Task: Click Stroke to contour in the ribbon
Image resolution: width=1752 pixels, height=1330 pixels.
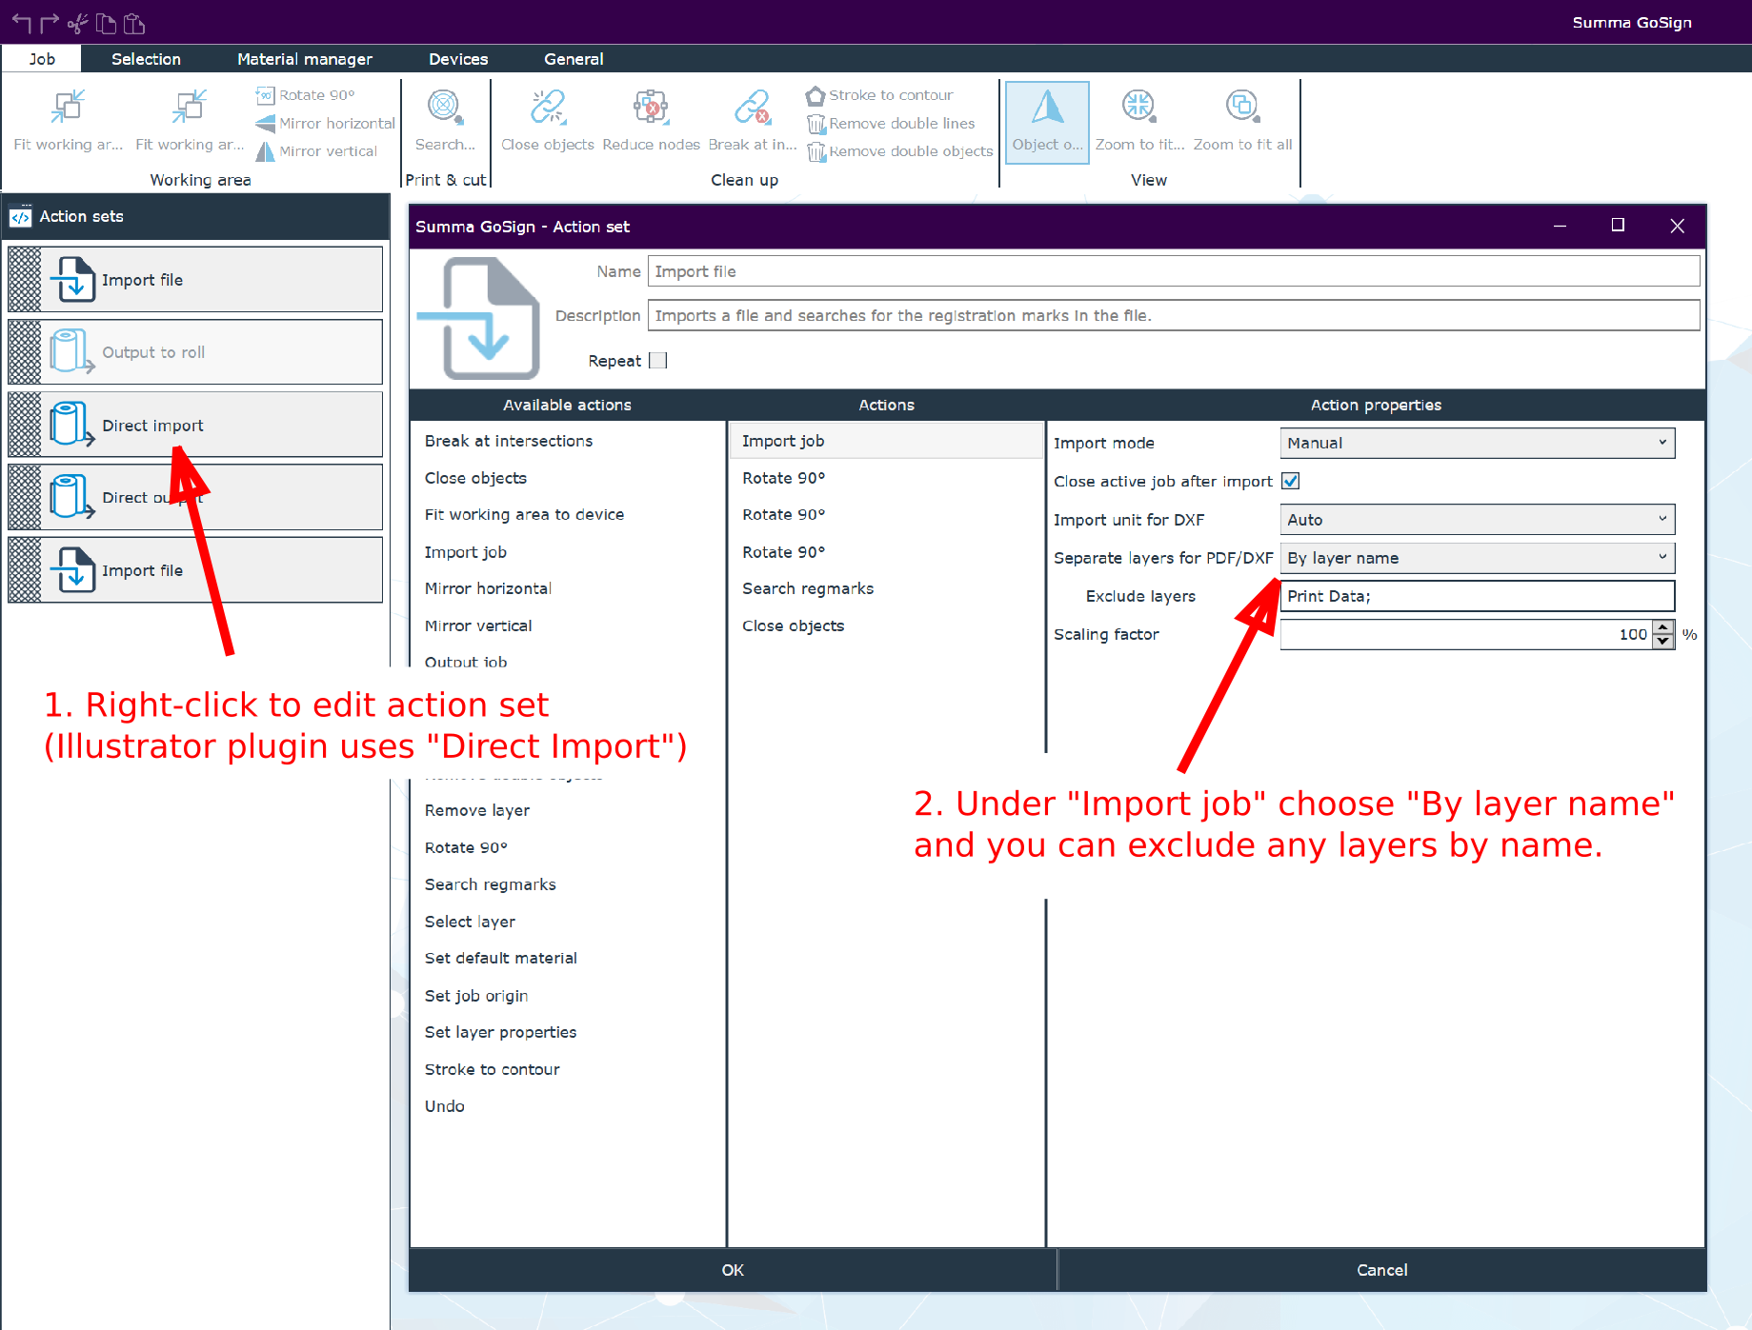Action: tap(879, 95)
